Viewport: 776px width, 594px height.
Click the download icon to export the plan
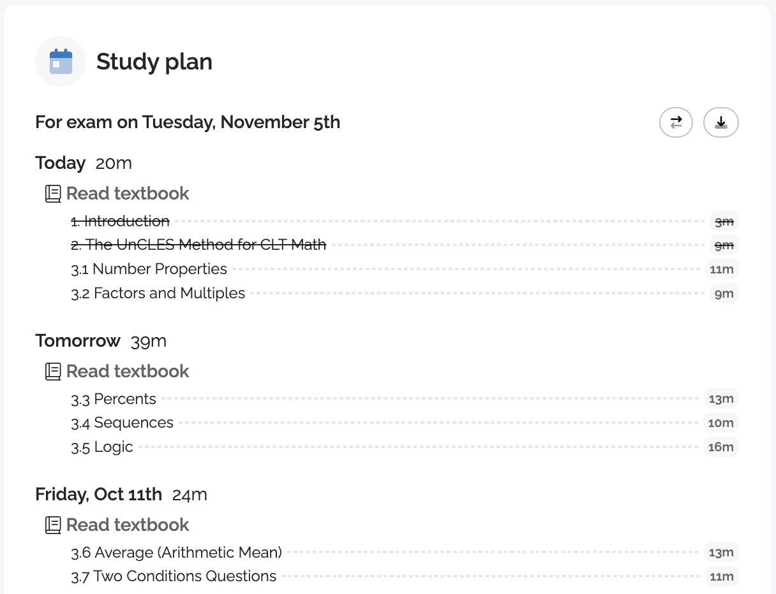point(720,122)
